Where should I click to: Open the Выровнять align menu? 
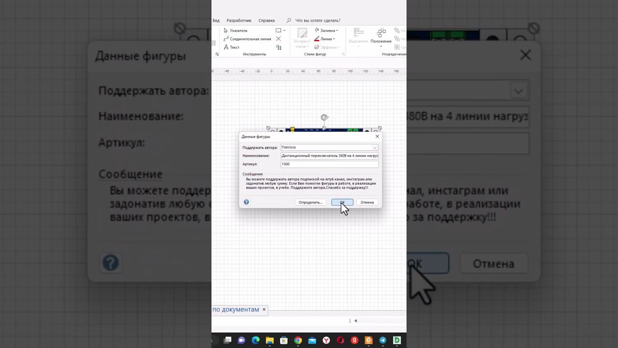coord(359,39)
